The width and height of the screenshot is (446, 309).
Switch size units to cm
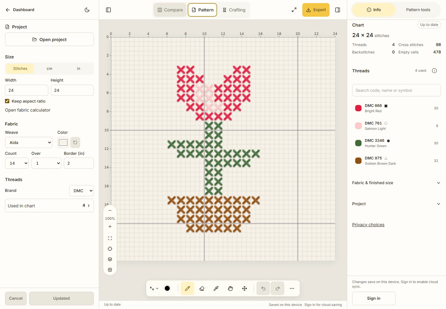click(x=49, y=69)
